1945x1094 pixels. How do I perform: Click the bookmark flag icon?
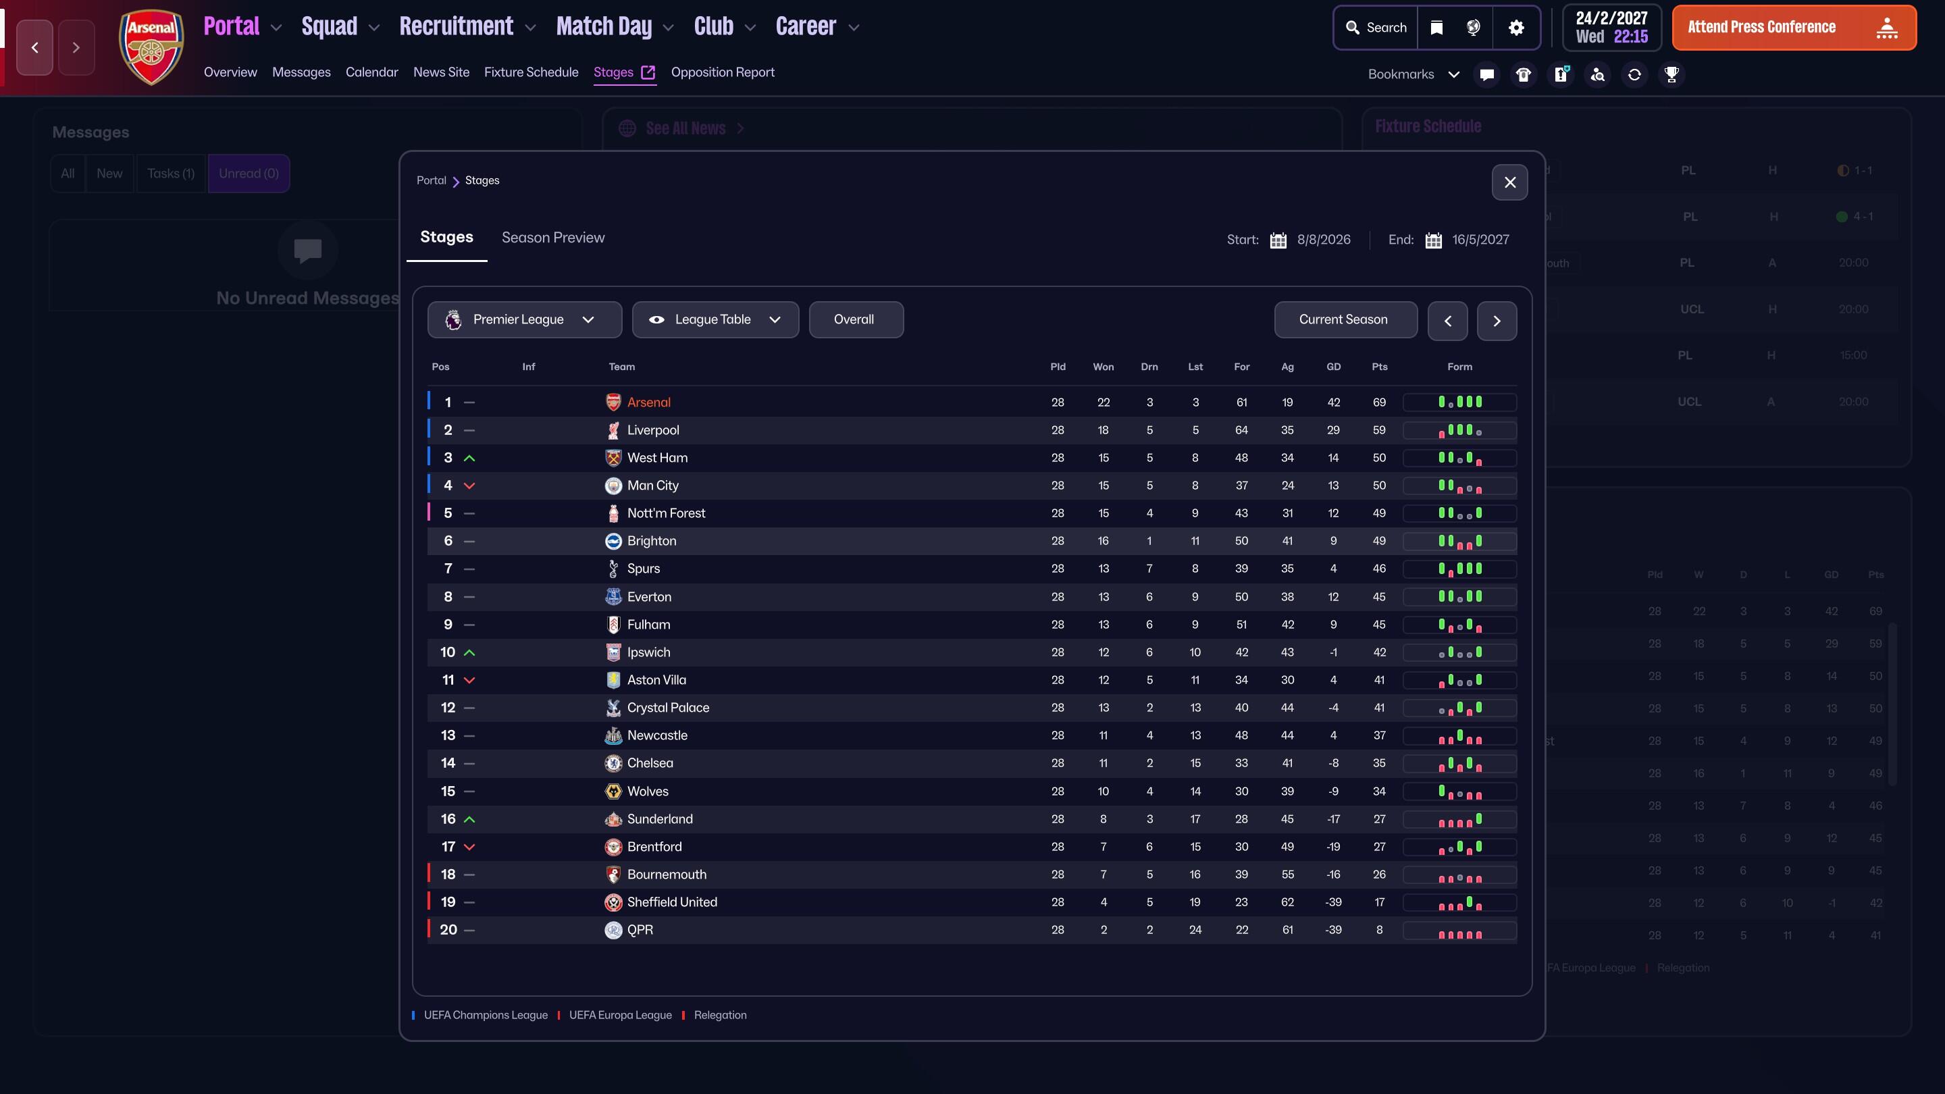point(1436,28)
